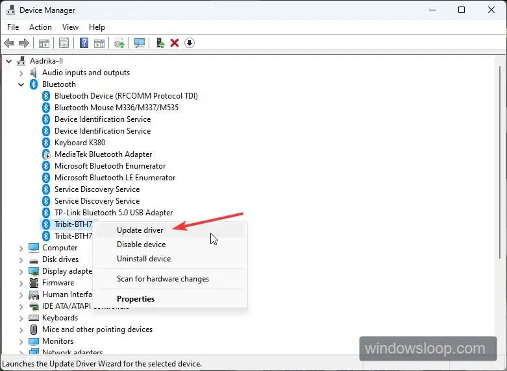Open the View menu
This screenshot has height=371, width=507.
click(70, 27)
